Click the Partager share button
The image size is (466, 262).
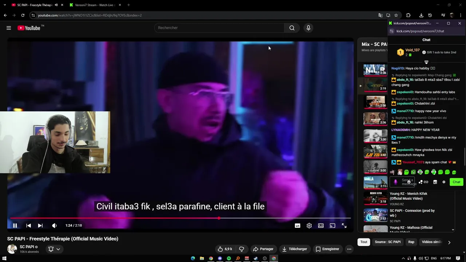click(x=263, y=249)
